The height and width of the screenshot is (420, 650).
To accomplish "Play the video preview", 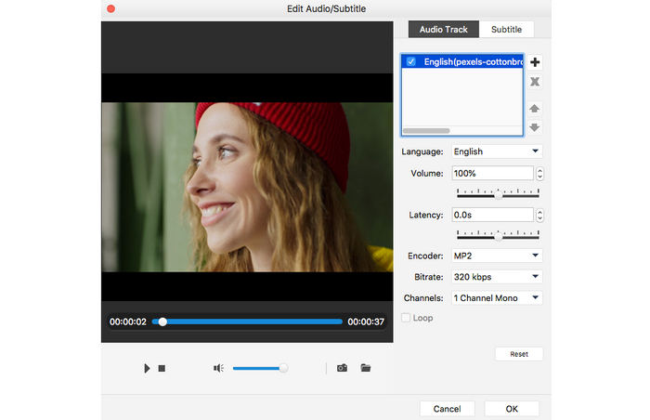I will pos(147,368).
